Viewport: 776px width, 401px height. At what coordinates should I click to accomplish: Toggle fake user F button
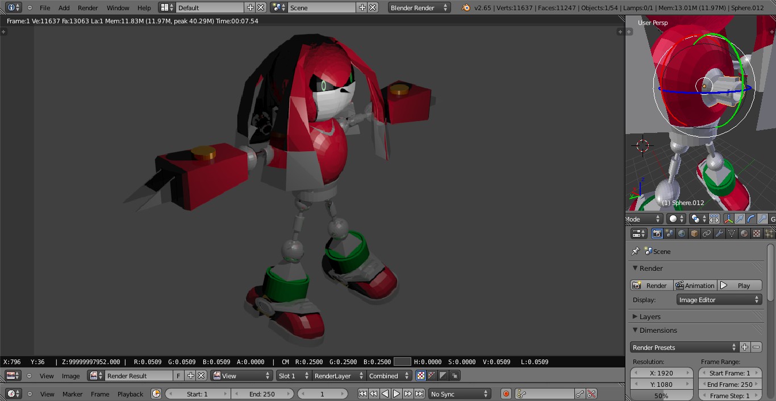[x=178, y=375]
